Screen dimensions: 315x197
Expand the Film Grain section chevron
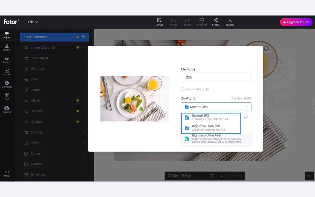[x=84, y=175]
